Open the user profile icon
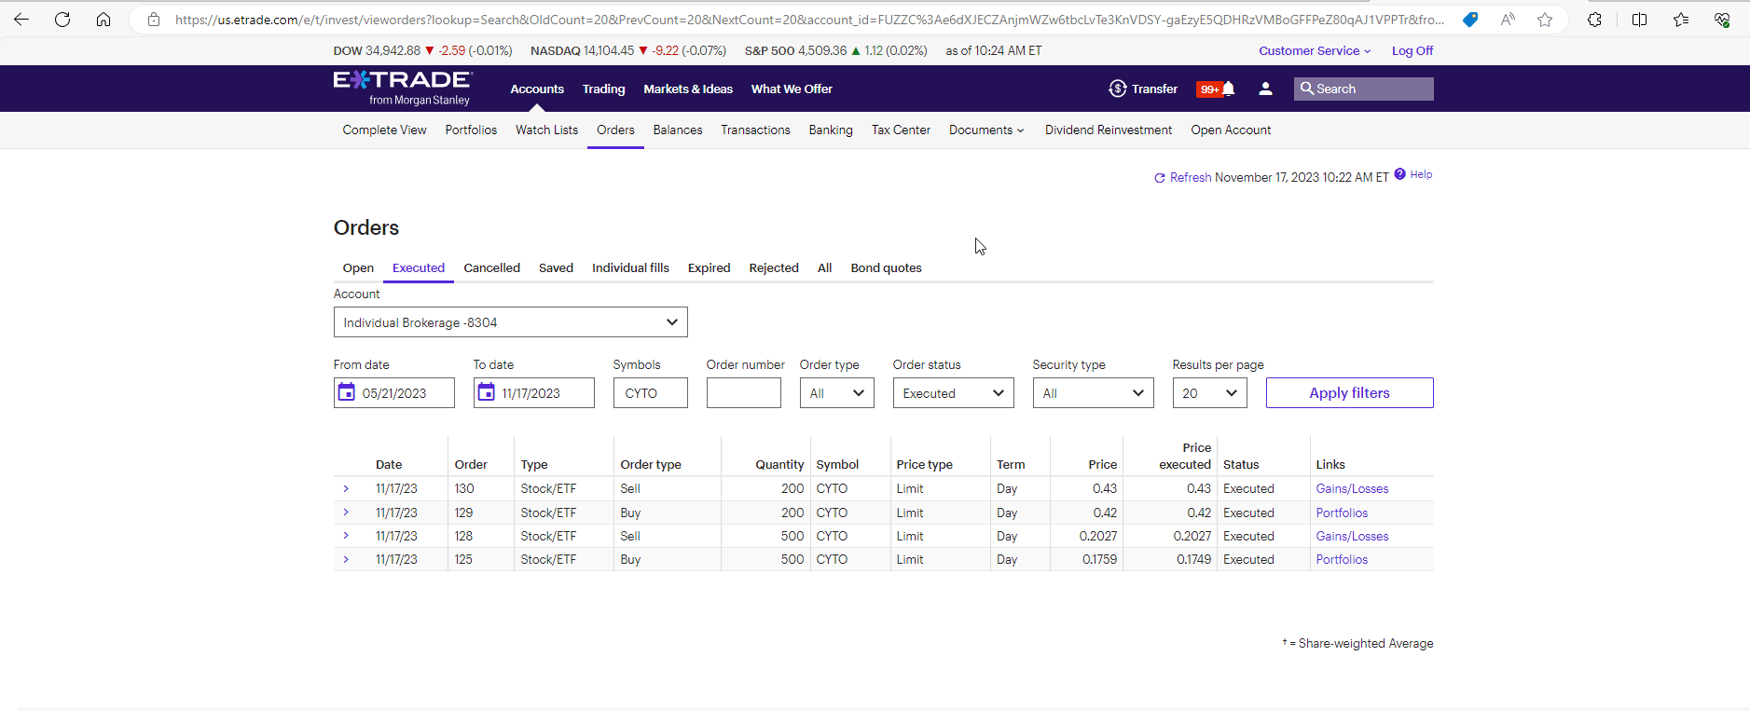Screen dimensions: 1750x711 [1265, 89]
